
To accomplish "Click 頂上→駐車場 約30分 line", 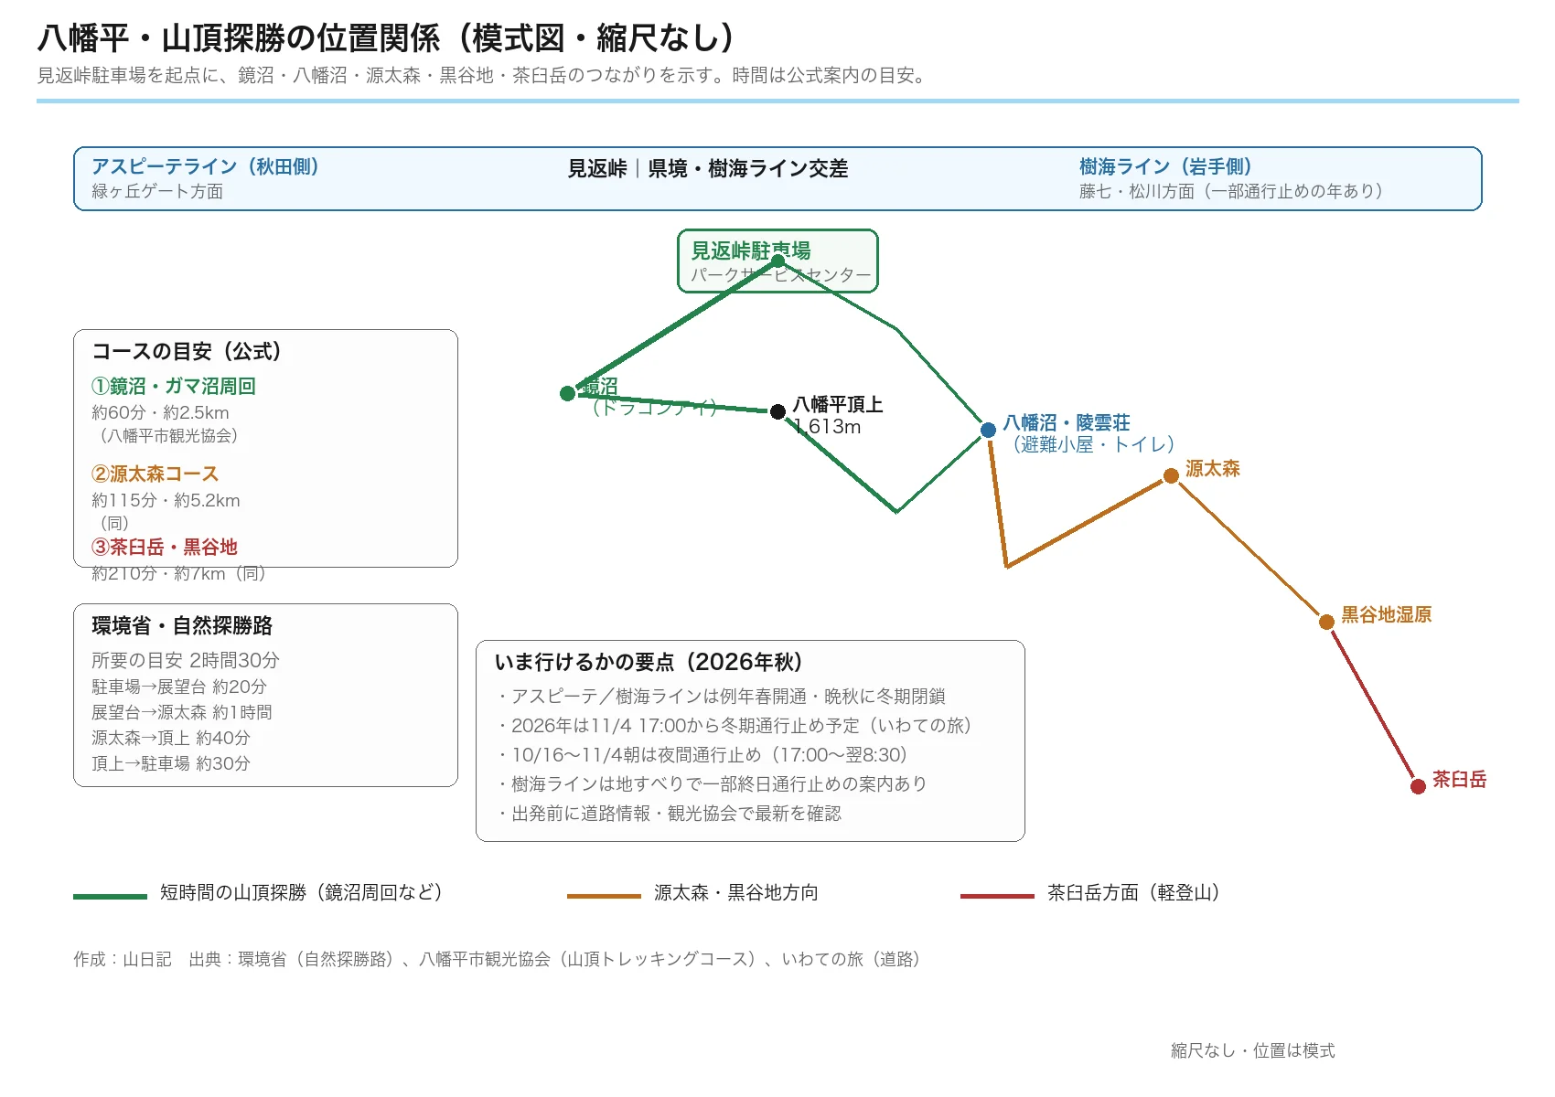I will pos(171,763).
